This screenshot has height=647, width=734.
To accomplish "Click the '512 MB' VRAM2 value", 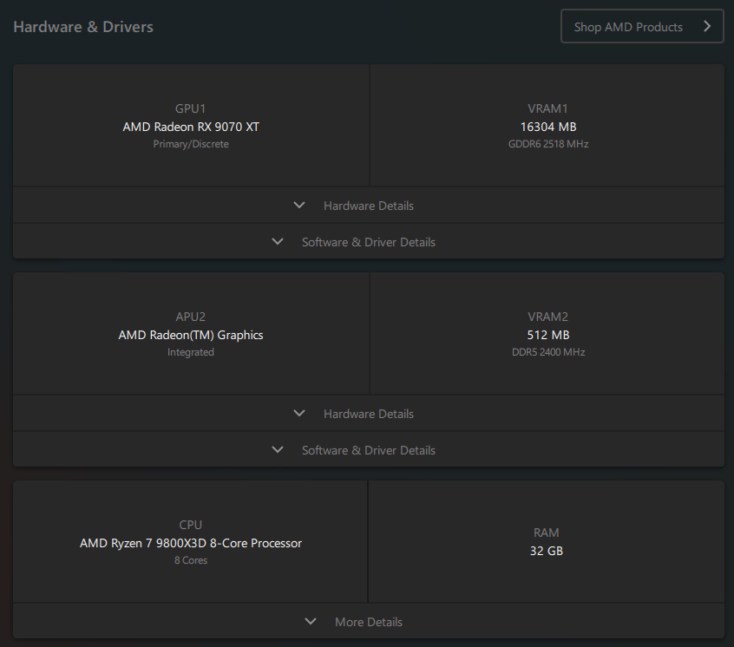I will [548, 335].
